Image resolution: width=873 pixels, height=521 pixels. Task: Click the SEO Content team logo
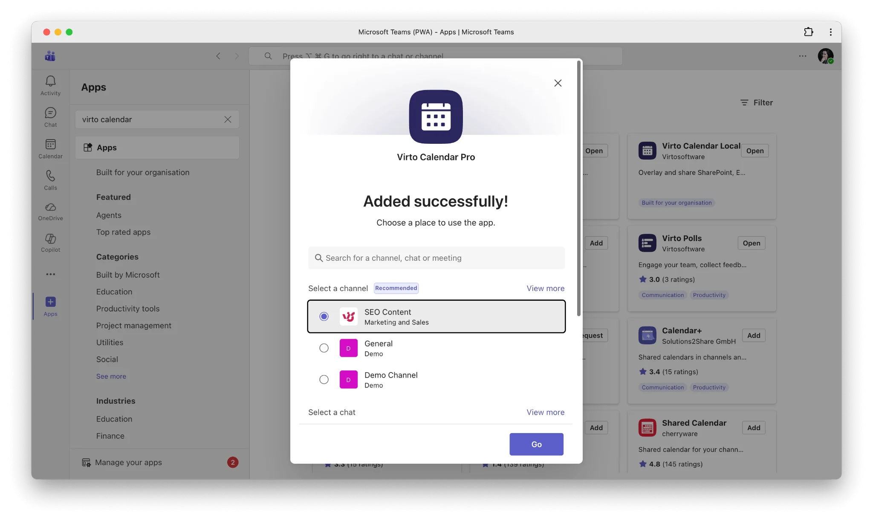click(348, 317)
